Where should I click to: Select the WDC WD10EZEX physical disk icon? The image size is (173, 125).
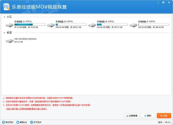[10, 41]
